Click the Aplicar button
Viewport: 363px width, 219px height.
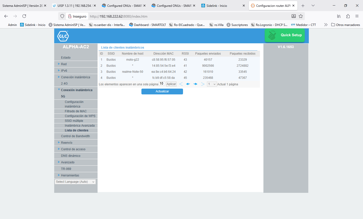pyautogui.click(x=171, y=84)
